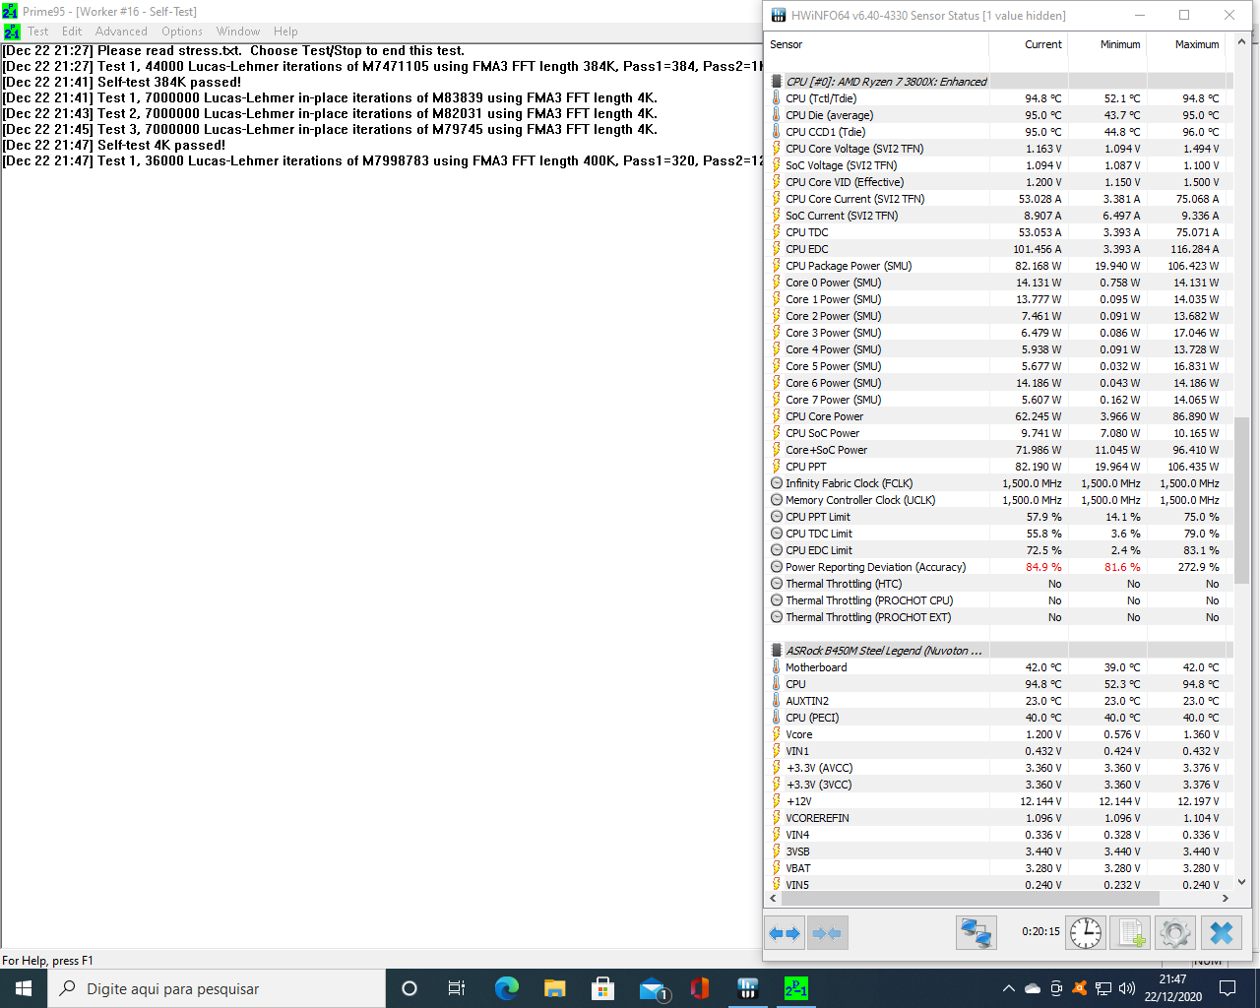The width and height of the screenshot is (1260, 1008).
Task: Open the Test menu in Prime95
Action: (x=37, y=31)
